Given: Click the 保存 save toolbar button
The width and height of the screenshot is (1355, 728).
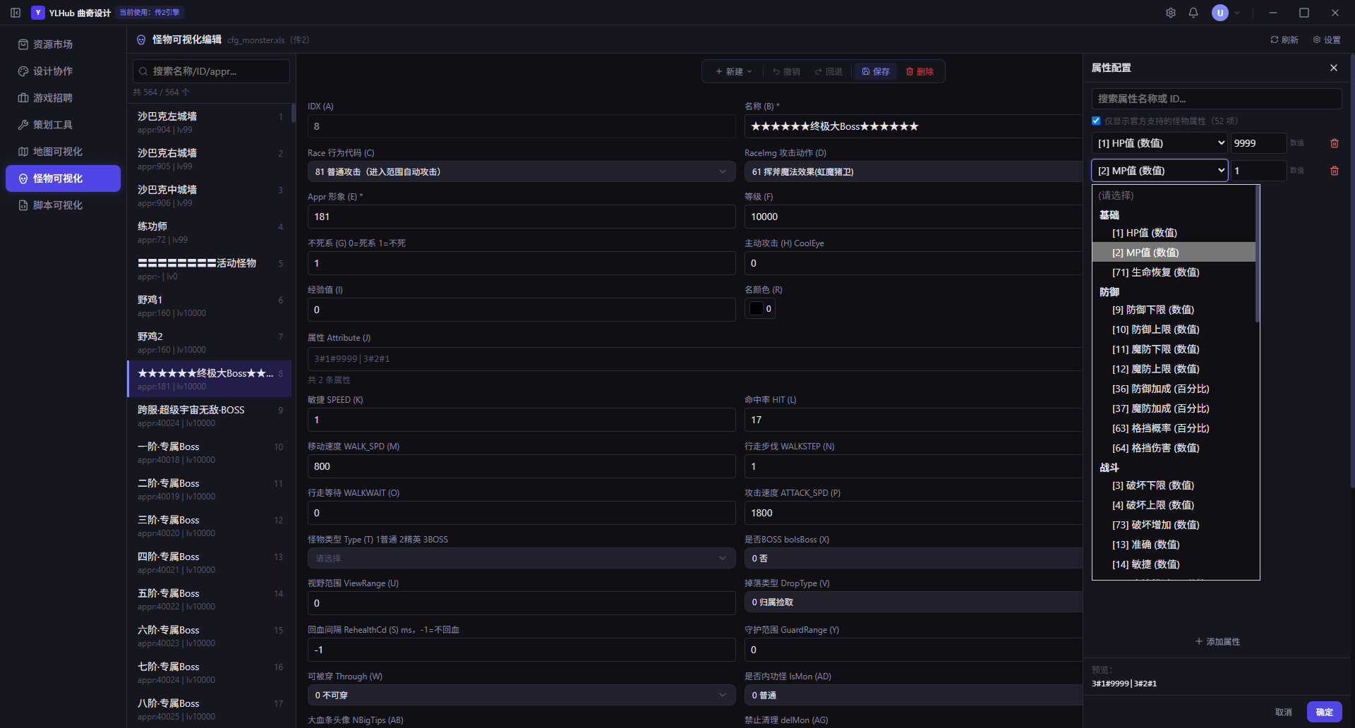Looking at the screenshot, I should pyautogui.click(x=876, y=71).
